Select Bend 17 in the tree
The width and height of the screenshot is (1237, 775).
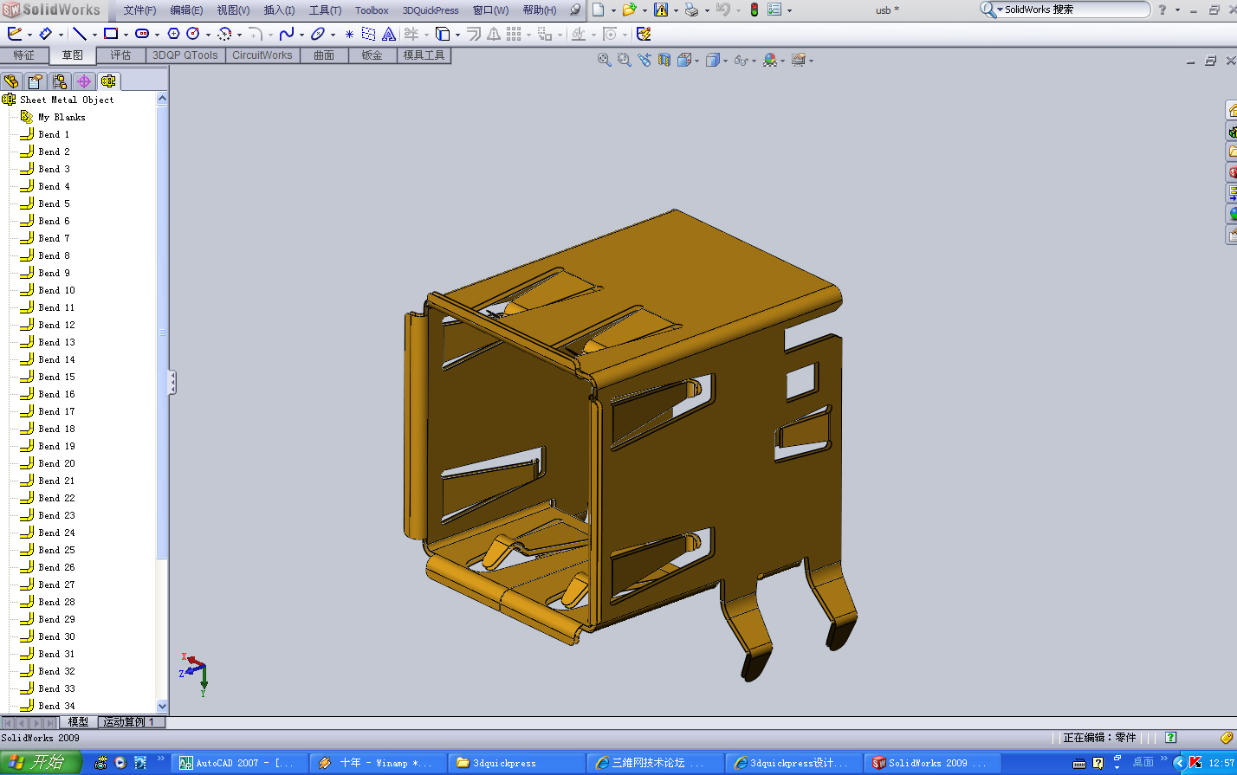click(x=56, y=411)
